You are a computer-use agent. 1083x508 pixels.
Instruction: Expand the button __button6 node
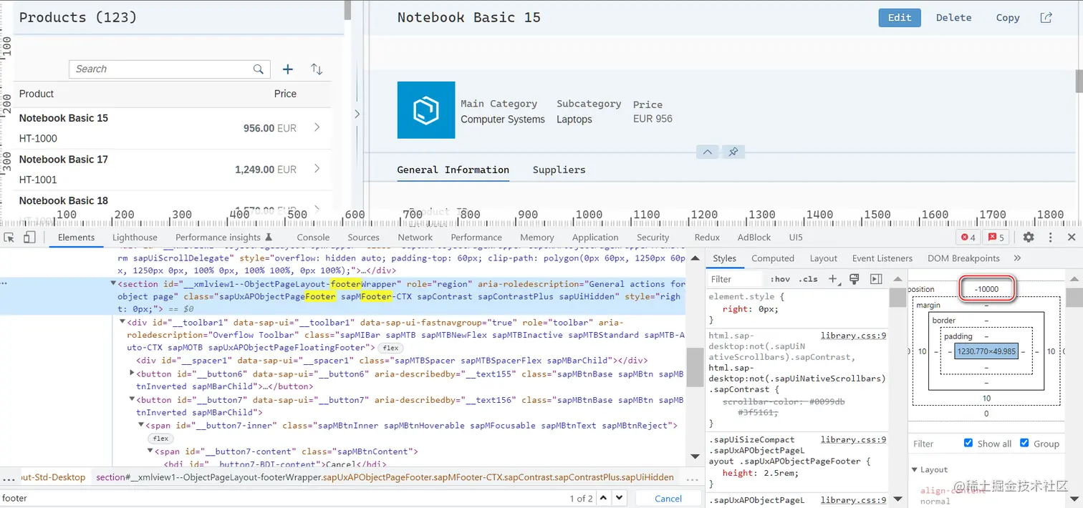click(132, 373)
